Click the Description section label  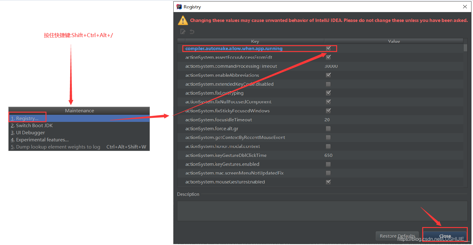pos(188,194)
